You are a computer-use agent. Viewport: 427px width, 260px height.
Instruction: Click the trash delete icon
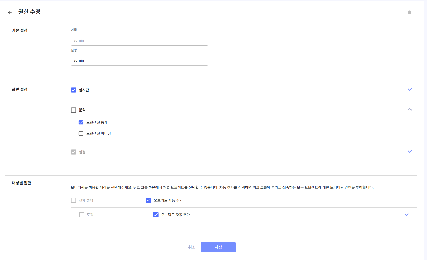pyautogui.click(x=409, y=12)
